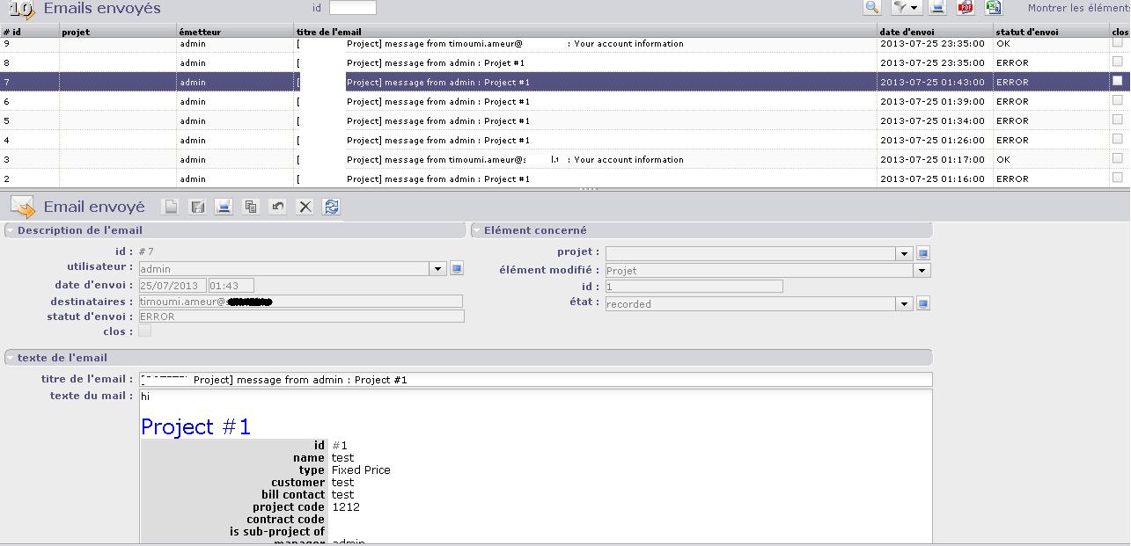Click the id search field at top

coord(352,8)
